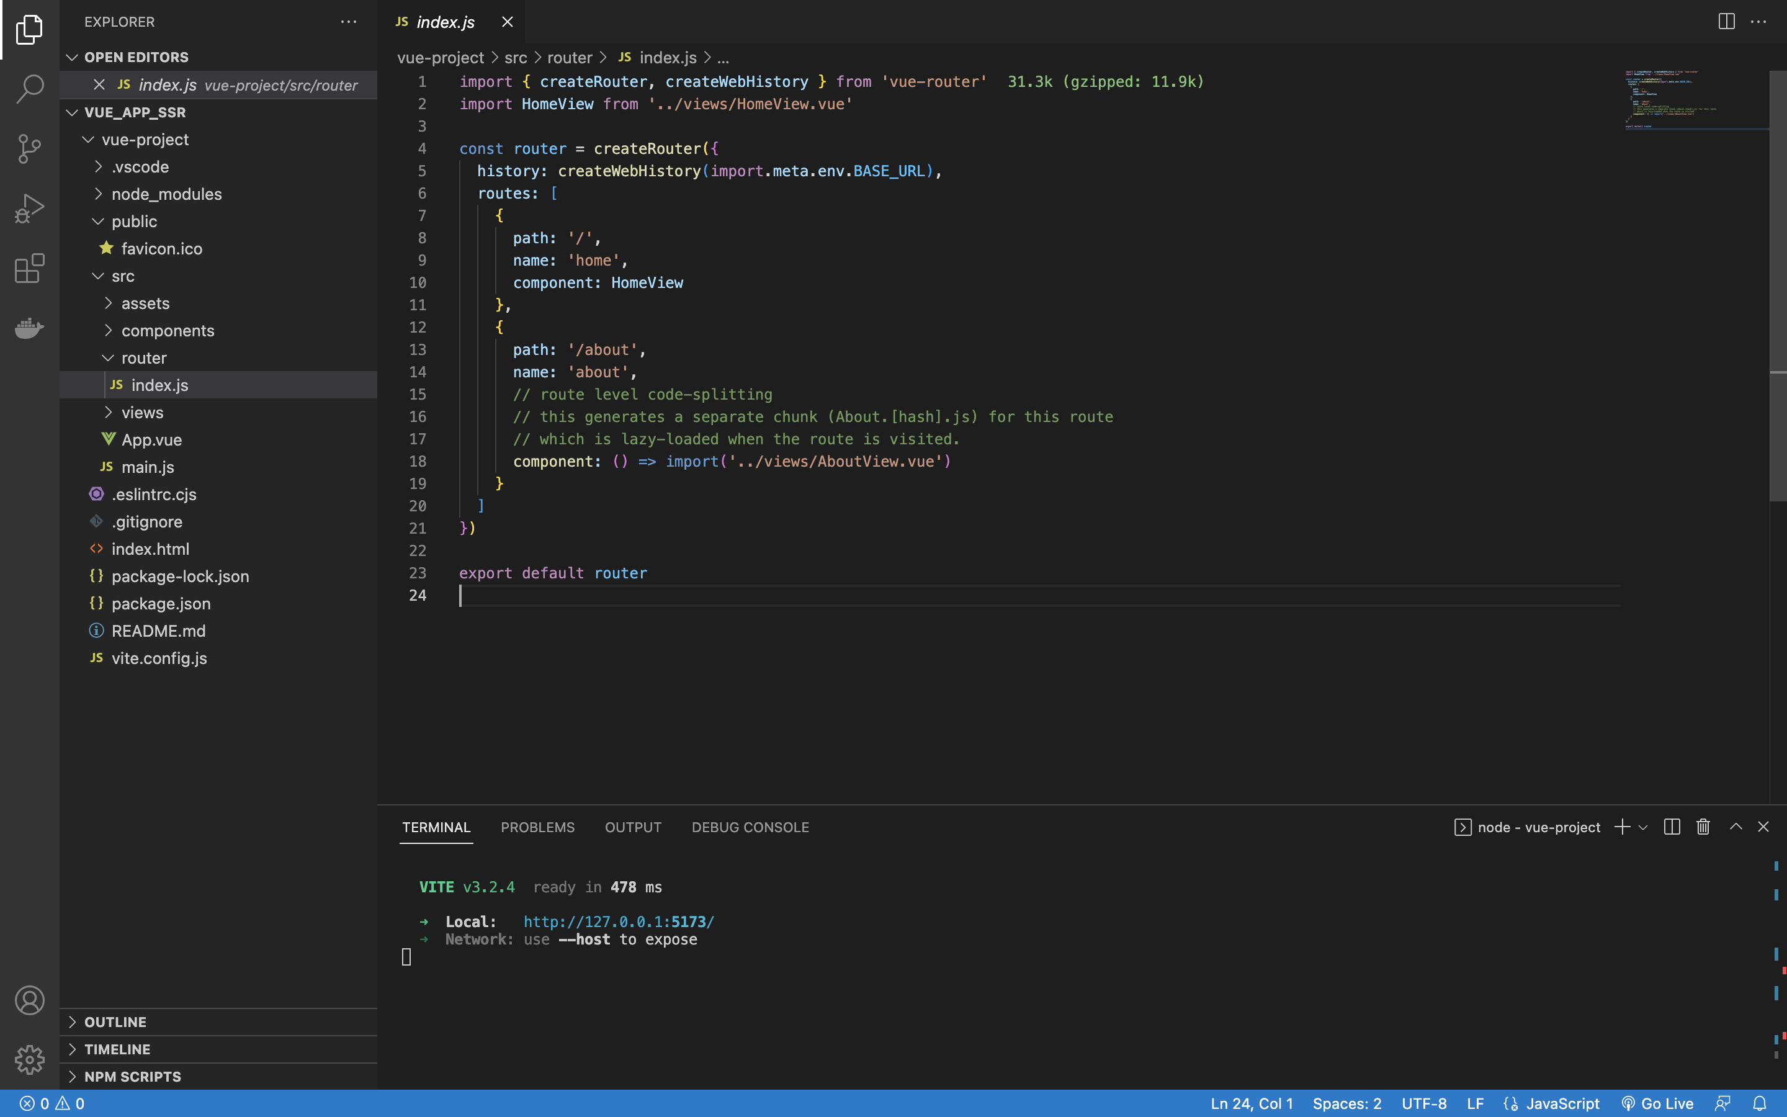Image resolution: width=1787 pixels, height=1117 pixels.
Task: Open README.md file
Action: point(218,632)
